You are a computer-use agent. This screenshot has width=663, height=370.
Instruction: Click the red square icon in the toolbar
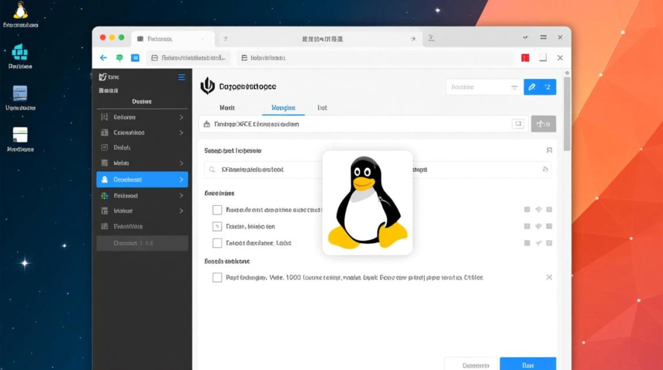tap(525, 58)
